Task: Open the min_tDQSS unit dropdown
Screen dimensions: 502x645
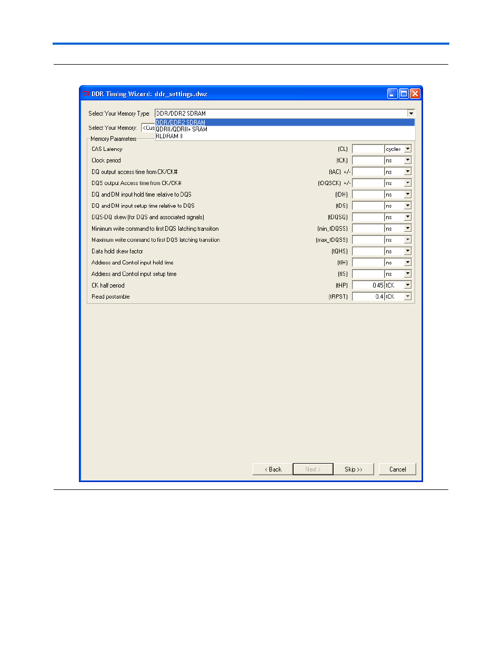Action: pyautogui.click(x=407, y=229)
